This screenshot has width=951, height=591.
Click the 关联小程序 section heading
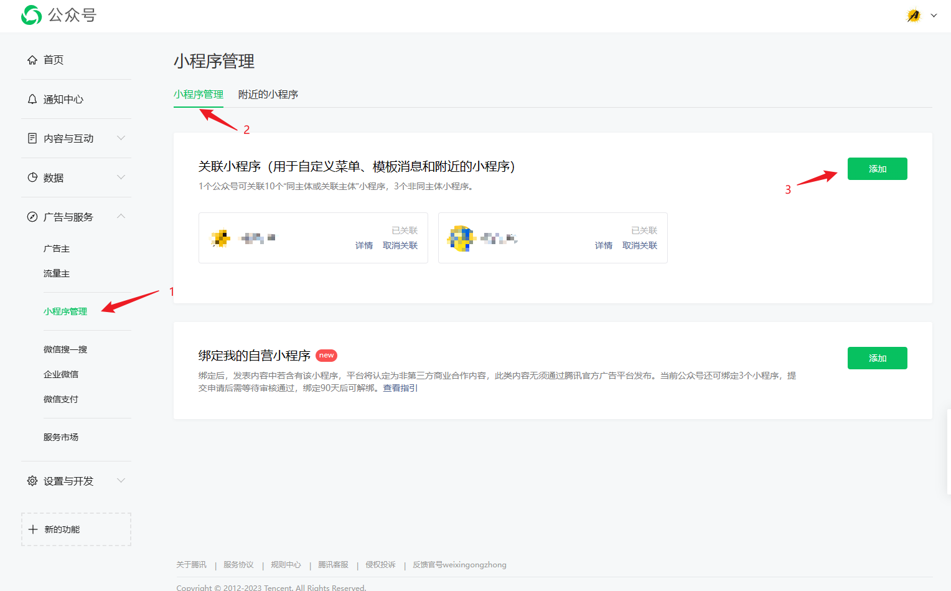tap(357, 166)
